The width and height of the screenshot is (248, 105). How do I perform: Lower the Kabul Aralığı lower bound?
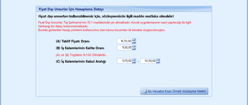click(134, 62)
